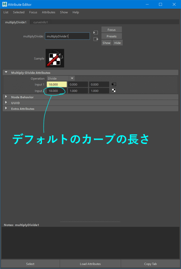This screenshot has height=269, width=181.
Task: Click the Input 1 label
Action: [40, 84]
